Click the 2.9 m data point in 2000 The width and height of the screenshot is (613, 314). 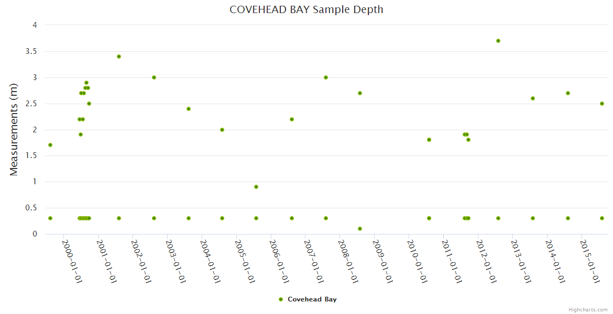click(x=86, y=83)
